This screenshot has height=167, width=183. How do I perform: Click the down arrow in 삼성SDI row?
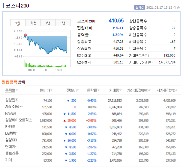[64, 141]
